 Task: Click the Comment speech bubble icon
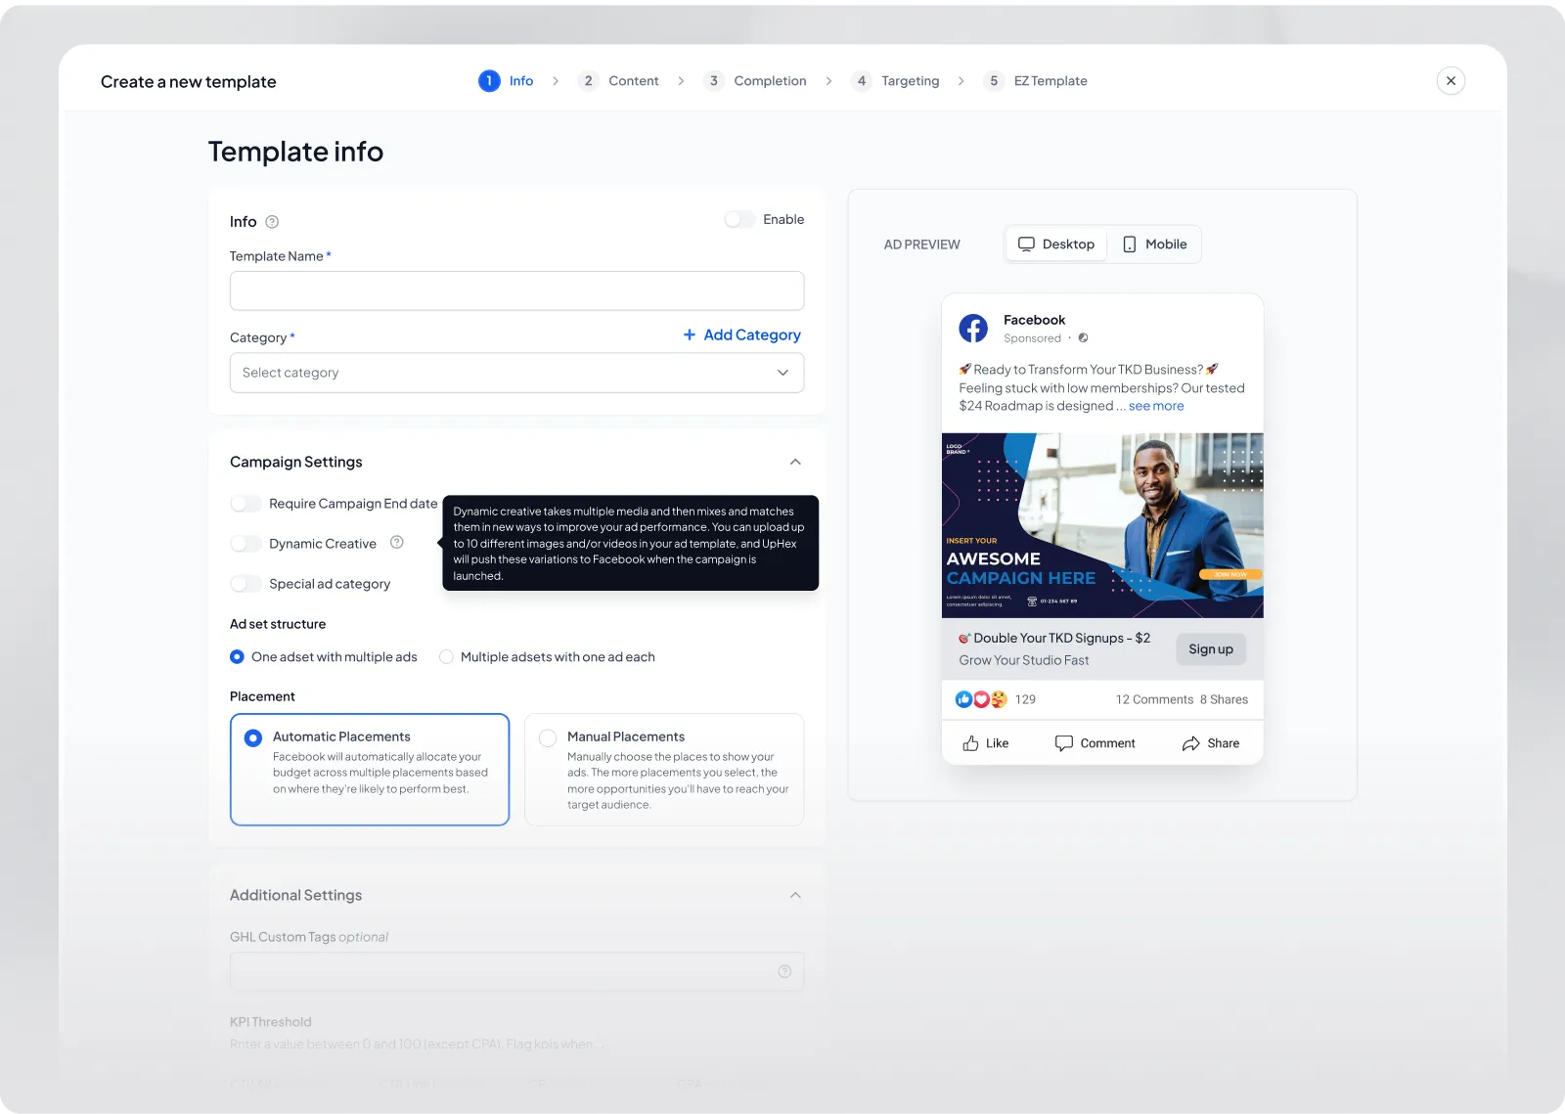(x=1064, y=743)
